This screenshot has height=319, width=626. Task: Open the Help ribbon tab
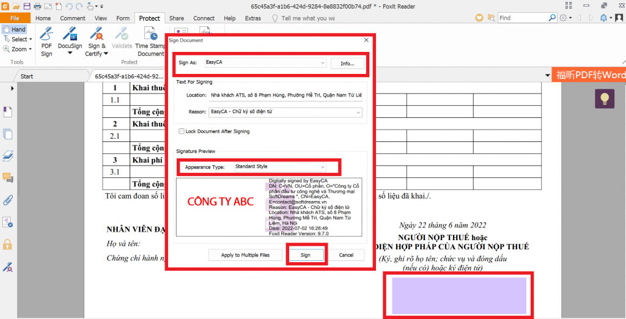(x=230, y=18)
